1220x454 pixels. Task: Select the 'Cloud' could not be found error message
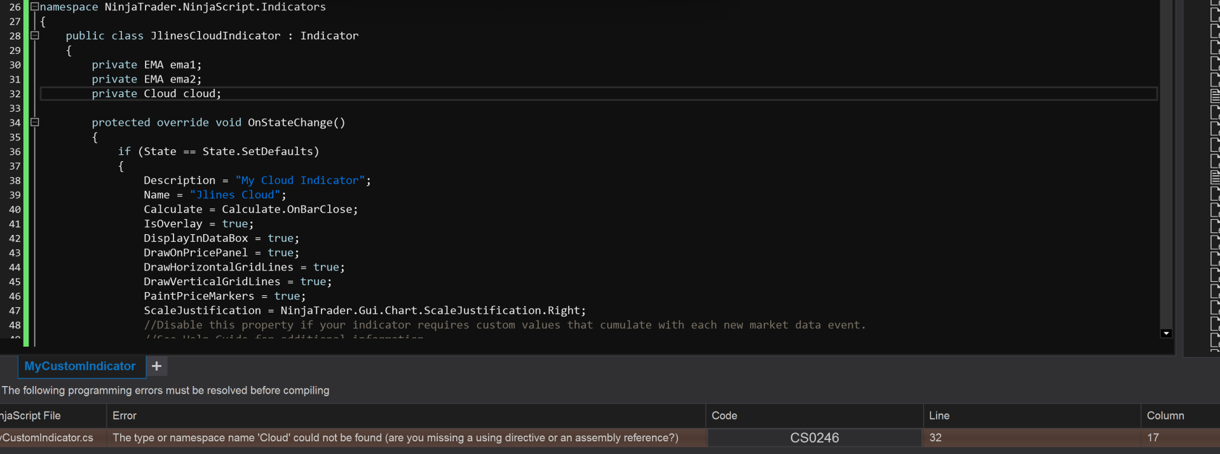click(395, 438)
